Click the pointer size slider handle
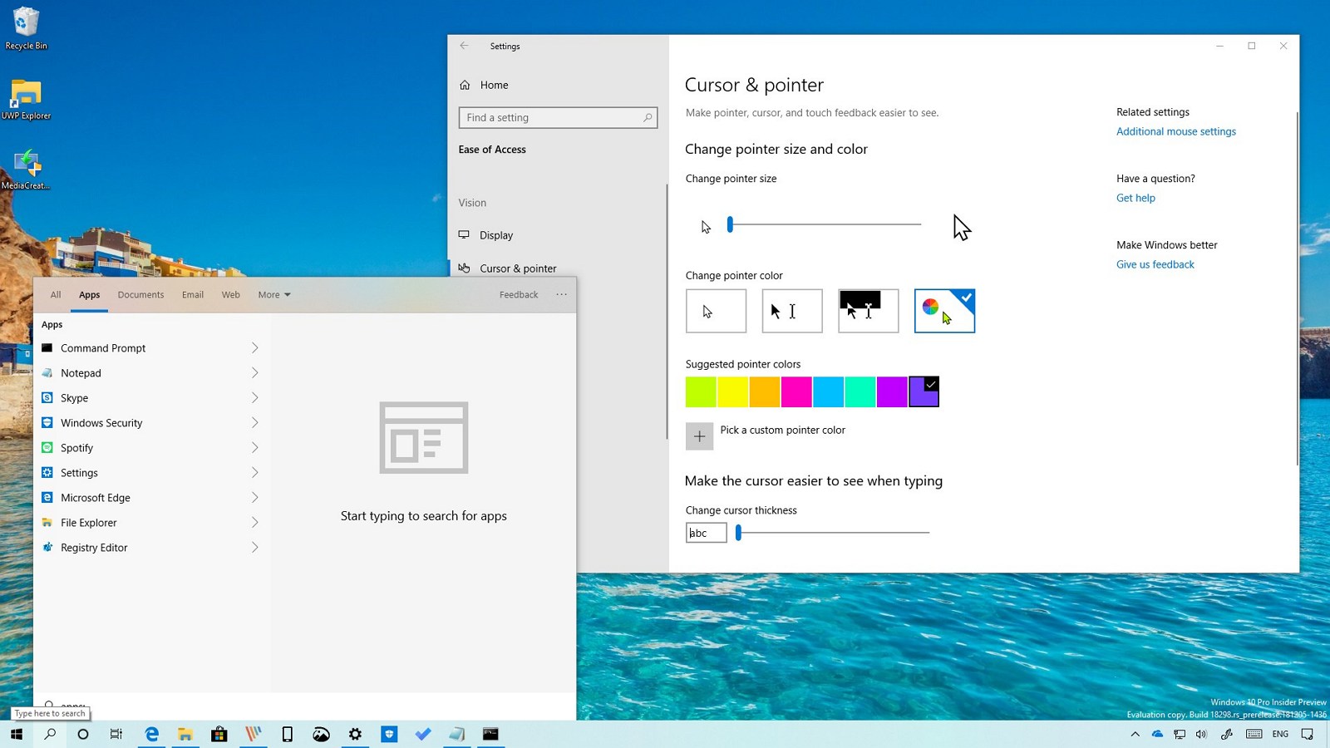 coord(730,224)
